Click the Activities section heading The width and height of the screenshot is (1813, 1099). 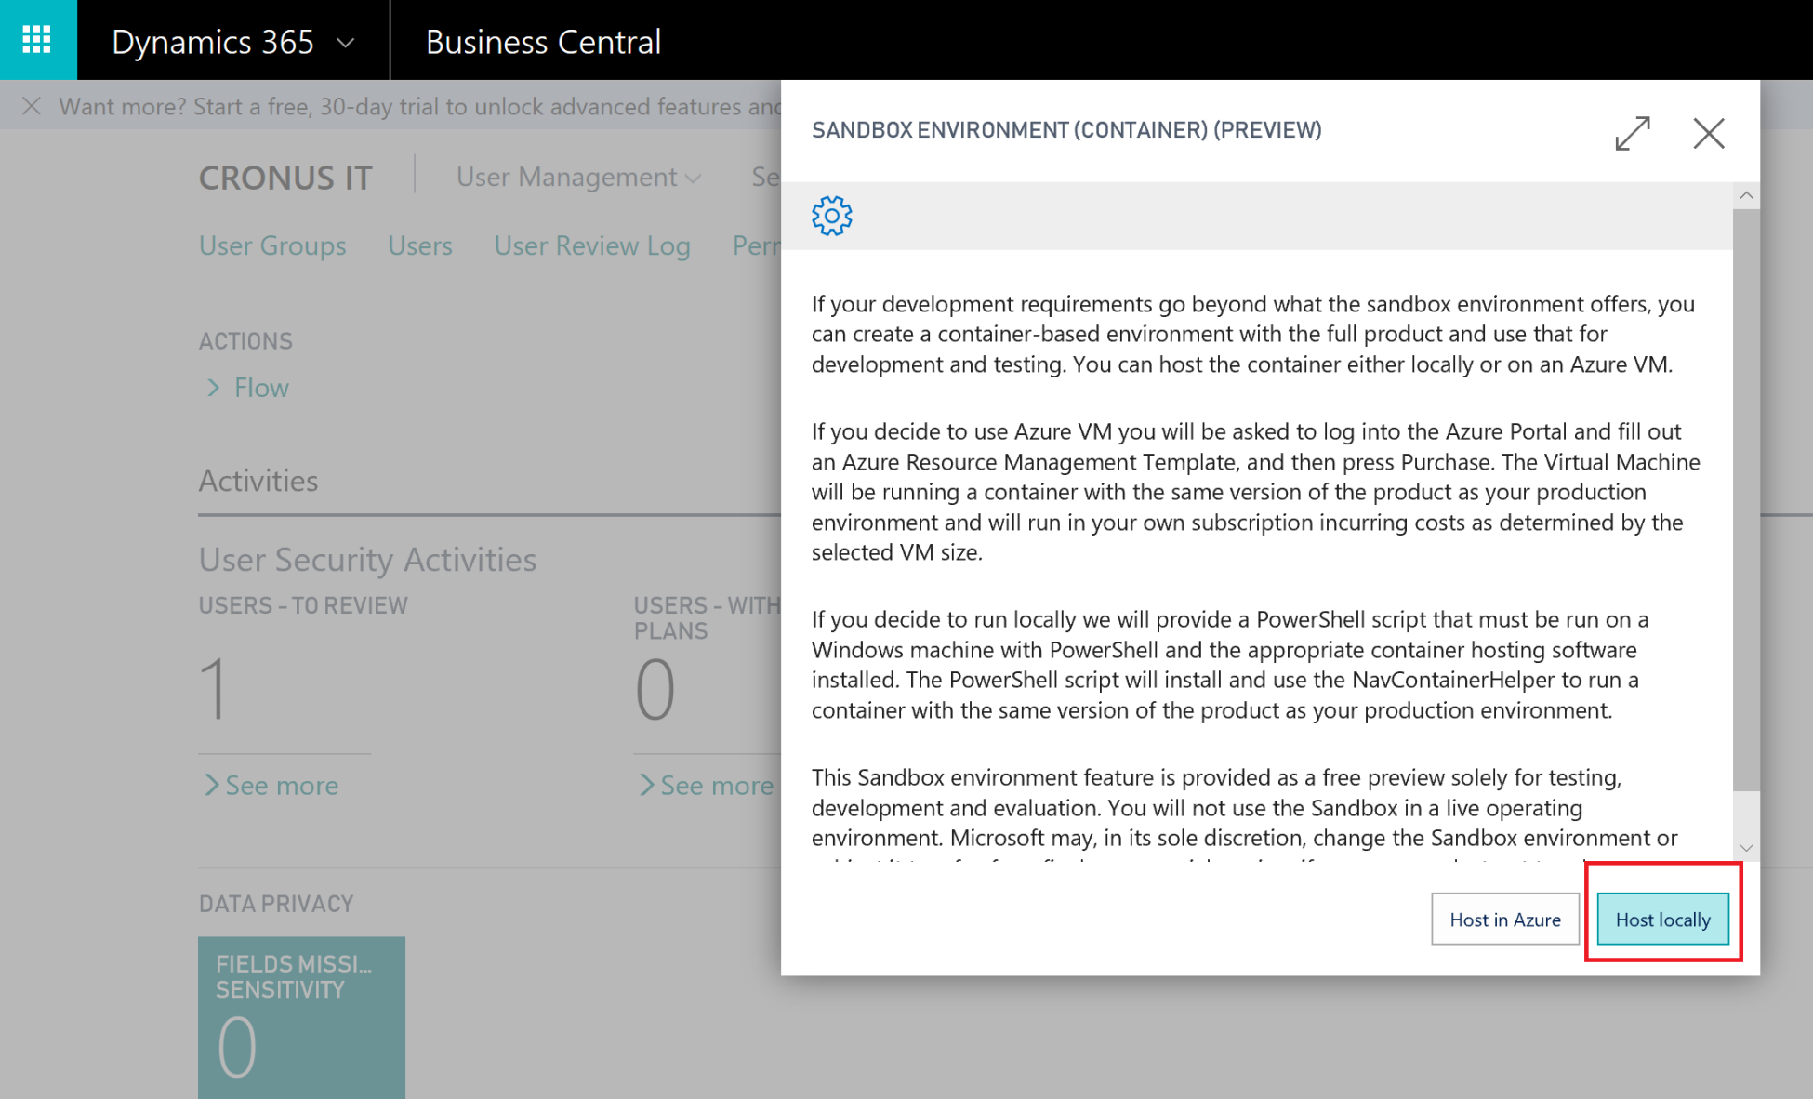258,481
